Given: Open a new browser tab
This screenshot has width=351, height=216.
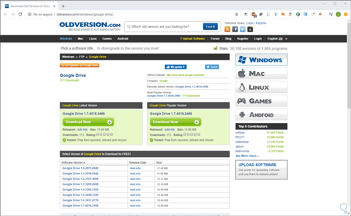Looking at the screenshot, I should click(63, 6).
